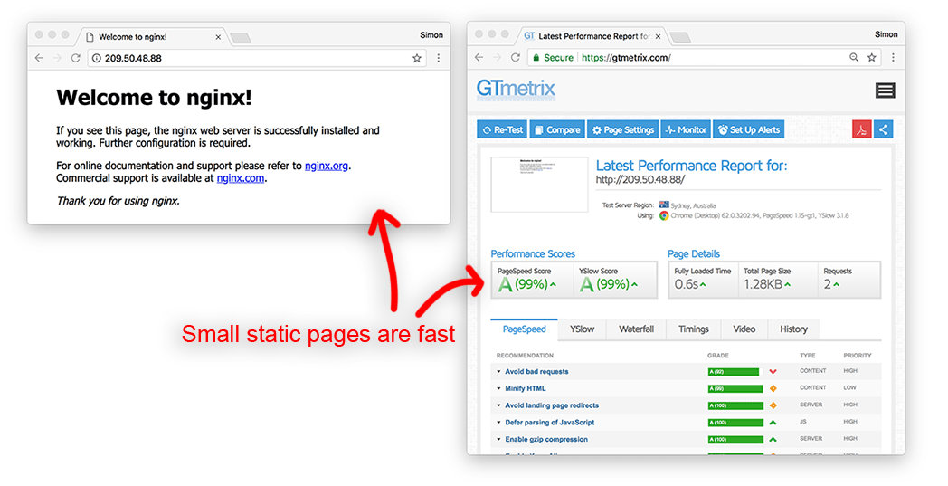The image size is (948, 486).
Task: Click the green Secure padlock indicator
Action: (x=553, y=58)
